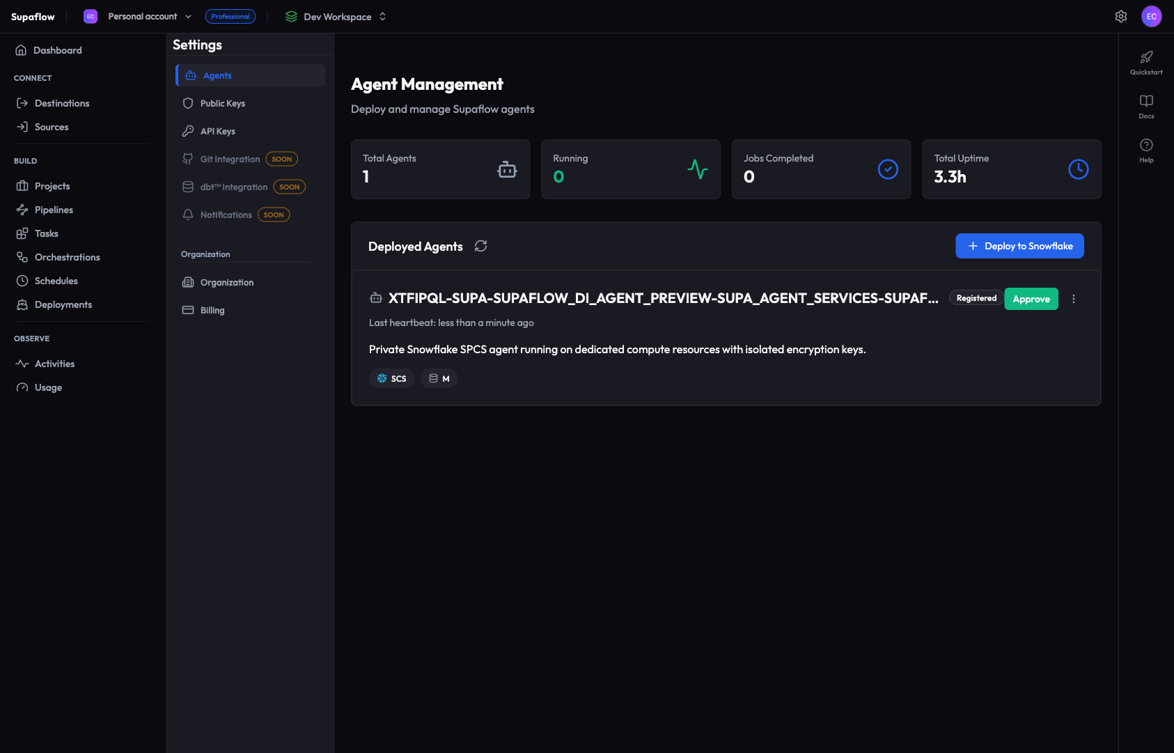The width and height of the screenshot is (1174, 753).
Task: Click Deploy to Snowflake
Action: [x=1019, y=246]
